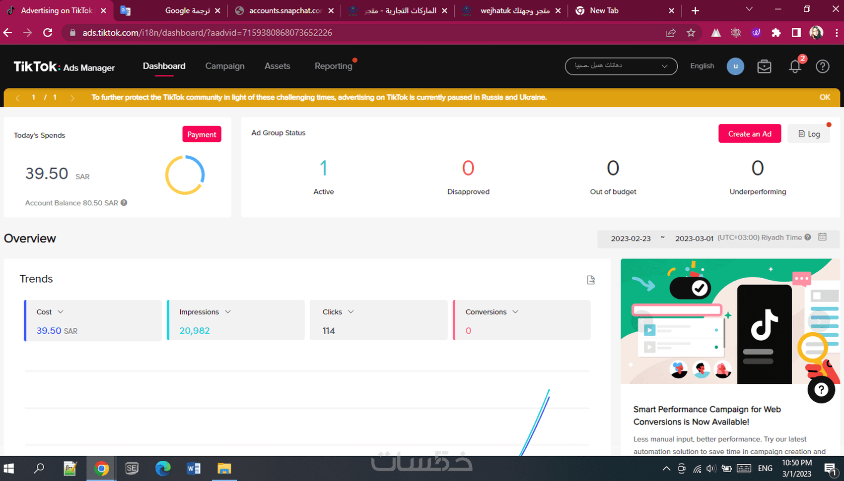Open the header help question mark icon
Viewport: 844px width, 481px height.
tap(823, 66)
